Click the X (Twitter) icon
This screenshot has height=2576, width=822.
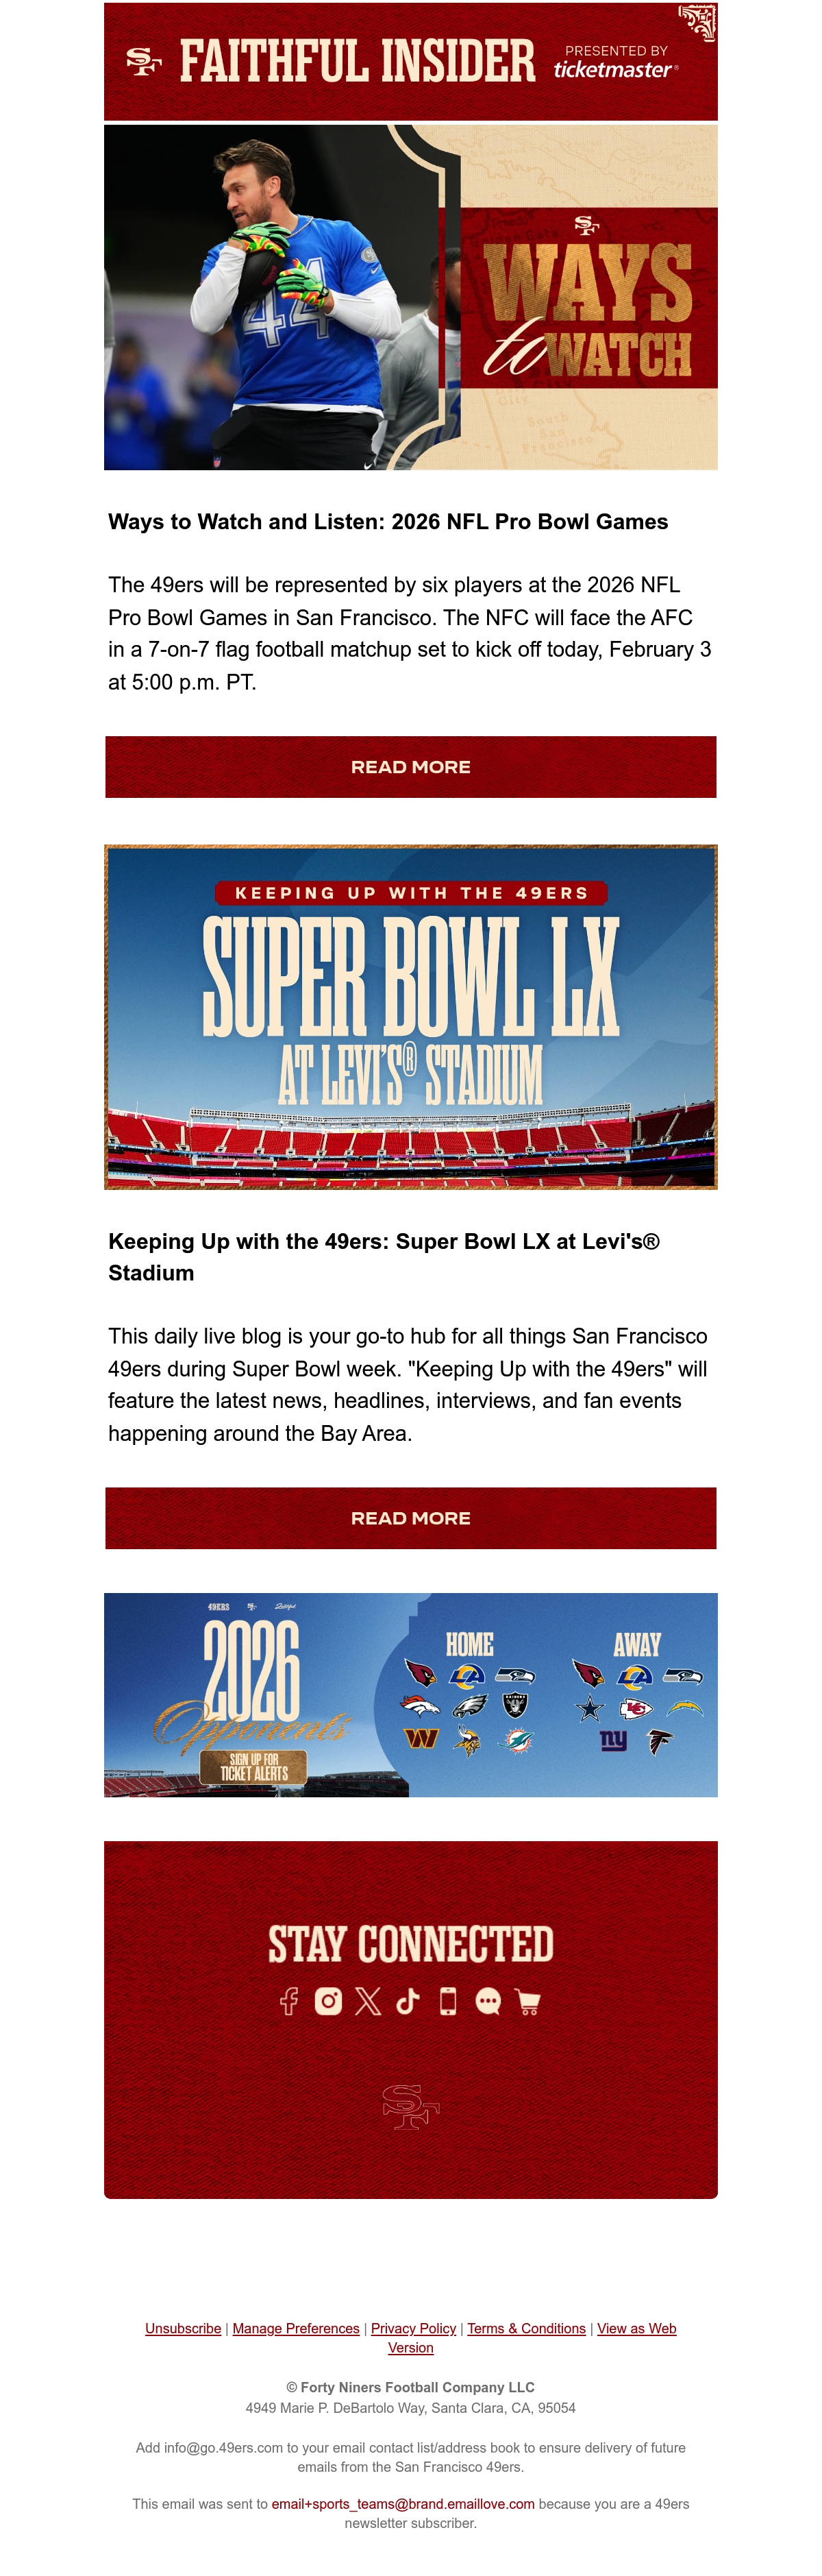point(368,2001)
